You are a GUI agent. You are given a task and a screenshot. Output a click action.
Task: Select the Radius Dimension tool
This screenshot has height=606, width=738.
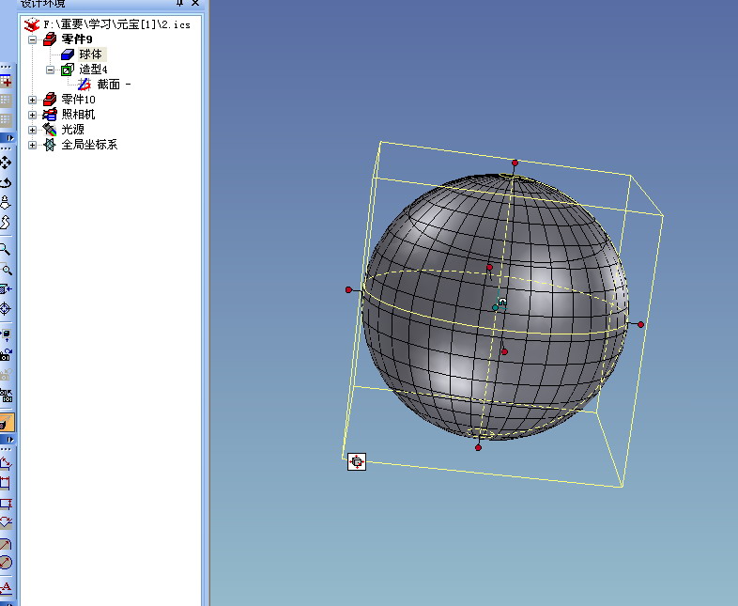[6, 544]
